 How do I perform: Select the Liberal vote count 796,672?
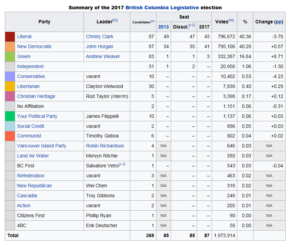(x=226, y=36)
